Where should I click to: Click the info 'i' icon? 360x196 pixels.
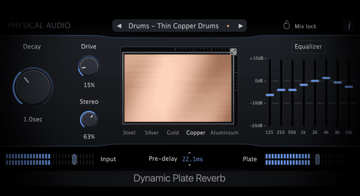(x=349, y=25)
